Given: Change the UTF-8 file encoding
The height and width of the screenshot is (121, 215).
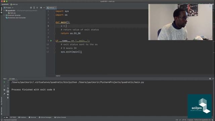Looking at the screenshot, I should (184, 120).
